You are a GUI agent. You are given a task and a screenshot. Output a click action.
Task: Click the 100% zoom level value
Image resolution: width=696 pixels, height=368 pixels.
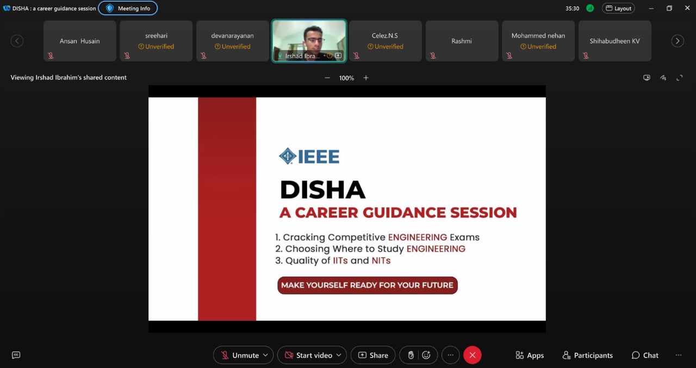point(346,78)
